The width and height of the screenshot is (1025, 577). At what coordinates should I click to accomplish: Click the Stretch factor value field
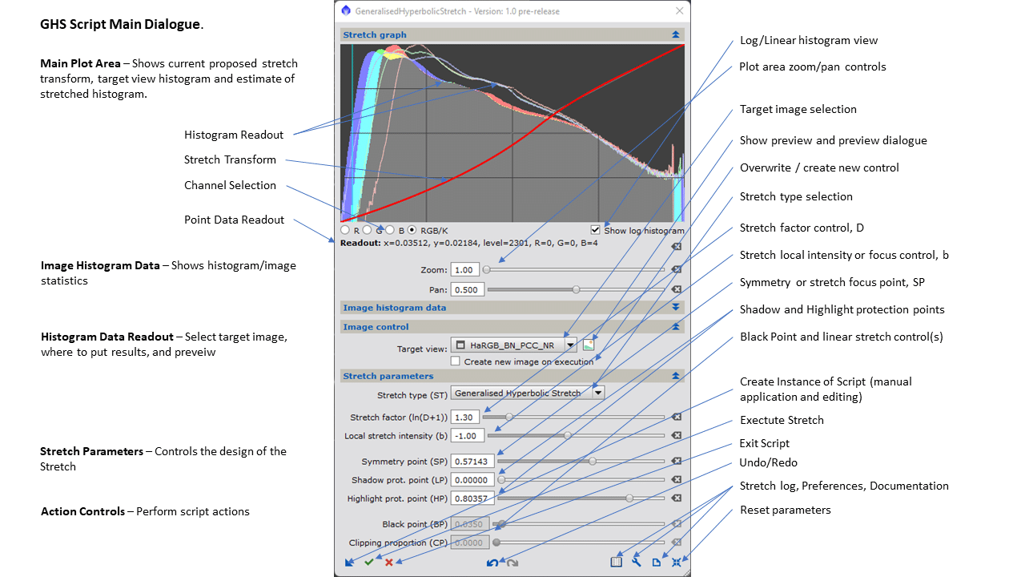465,417
